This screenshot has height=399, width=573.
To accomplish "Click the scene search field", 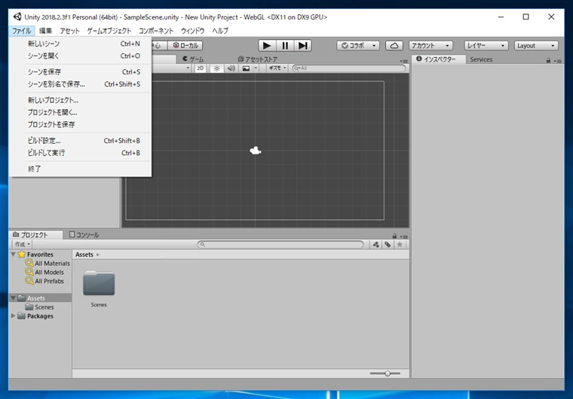I will 349,69.
